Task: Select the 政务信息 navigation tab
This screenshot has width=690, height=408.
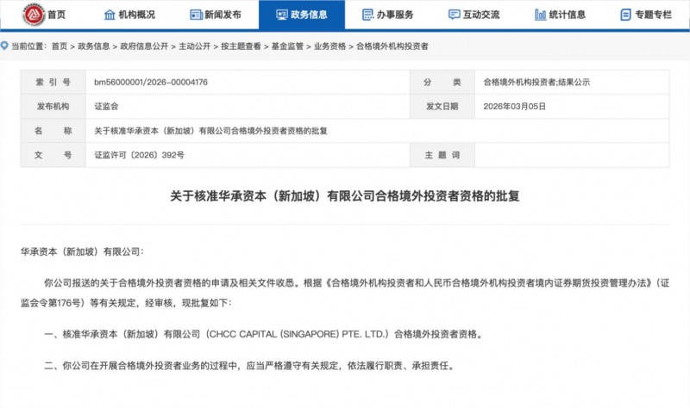Action: coord(302,15)
